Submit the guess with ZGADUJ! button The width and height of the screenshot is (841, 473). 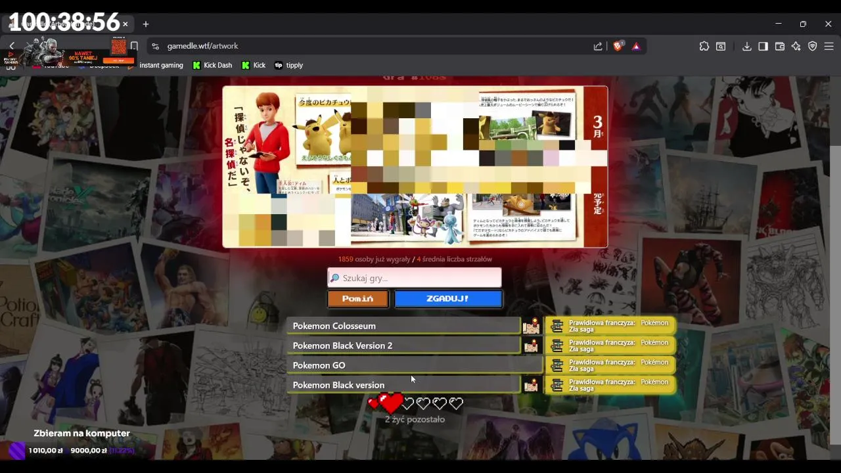[x=448, y=299]
